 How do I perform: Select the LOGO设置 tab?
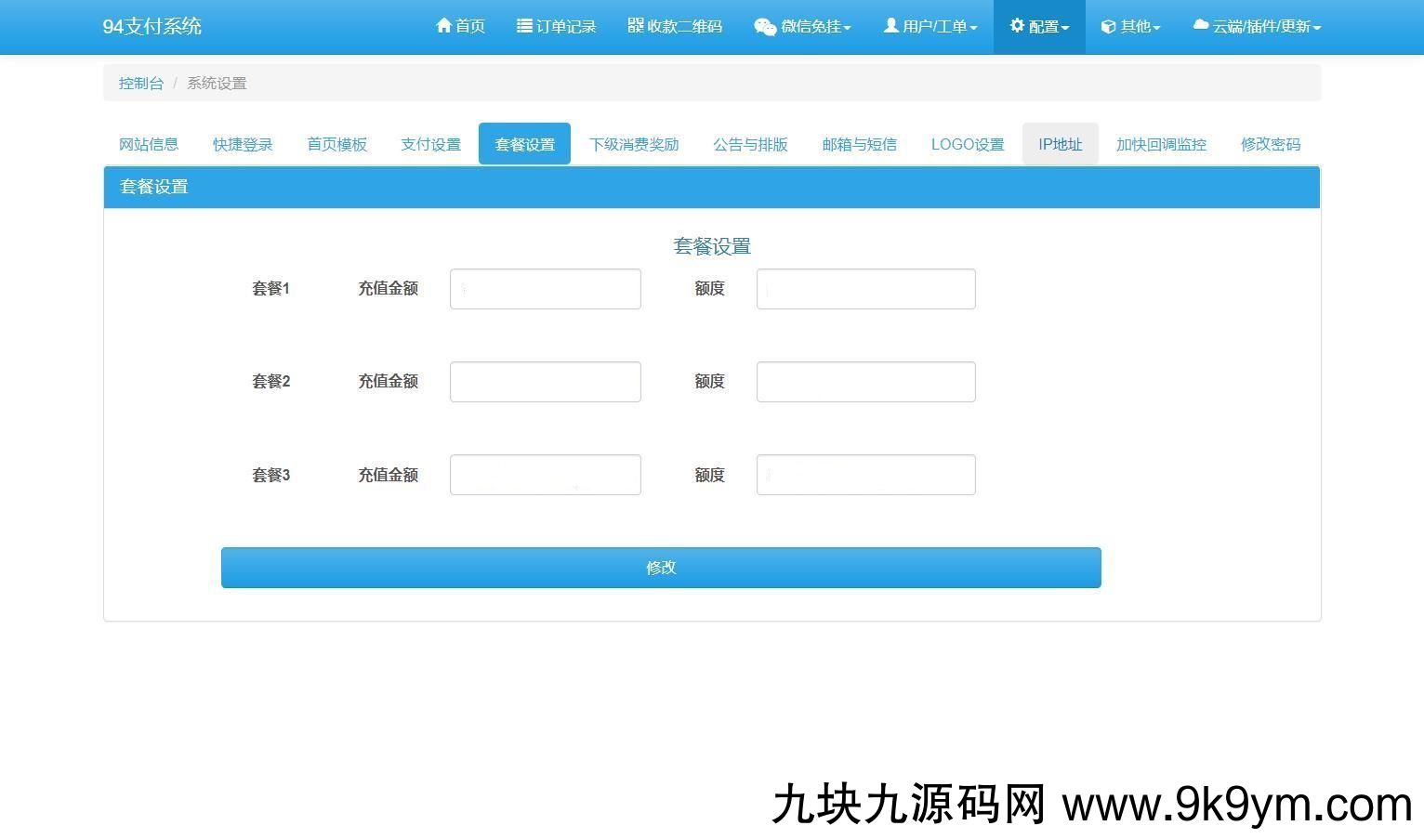pos(967,144)
